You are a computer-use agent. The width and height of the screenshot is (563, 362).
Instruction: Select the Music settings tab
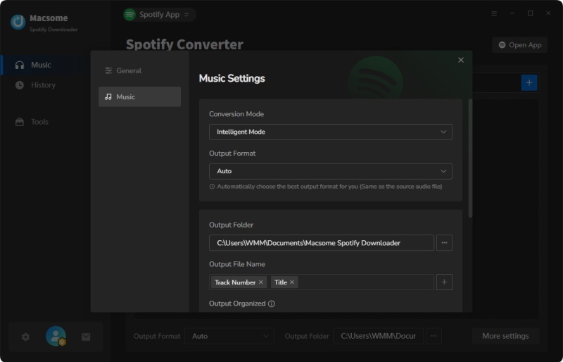[x=139, y=96]
